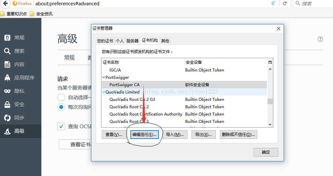Open the 安全 preferences section

point(21,105)
